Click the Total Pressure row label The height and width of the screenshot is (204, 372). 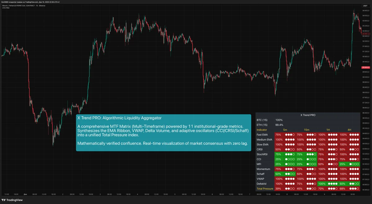point(265,189)
